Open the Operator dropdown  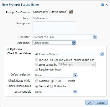click(x=65, y=37)
